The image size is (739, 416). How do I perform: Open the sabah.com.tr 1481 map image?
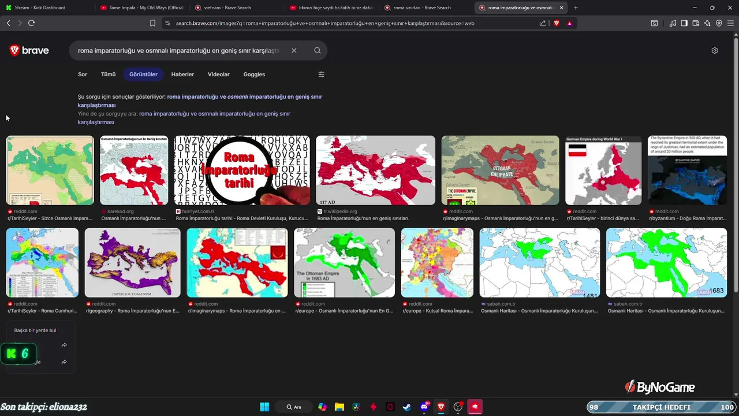[540, 263]
